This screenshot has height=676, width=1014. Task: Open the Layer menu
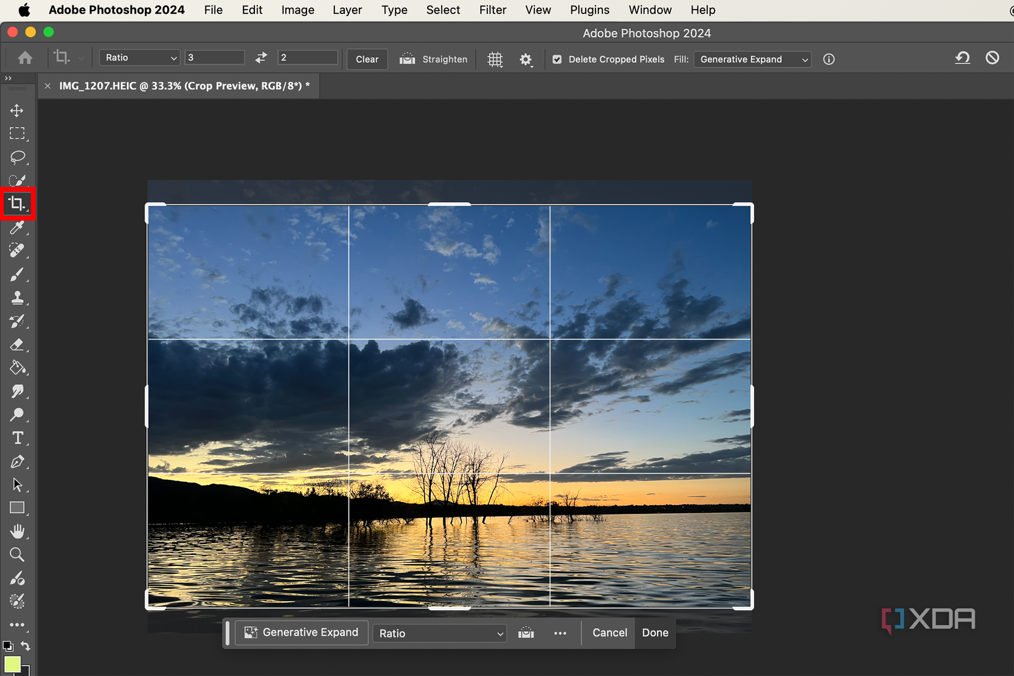[347, 10]
